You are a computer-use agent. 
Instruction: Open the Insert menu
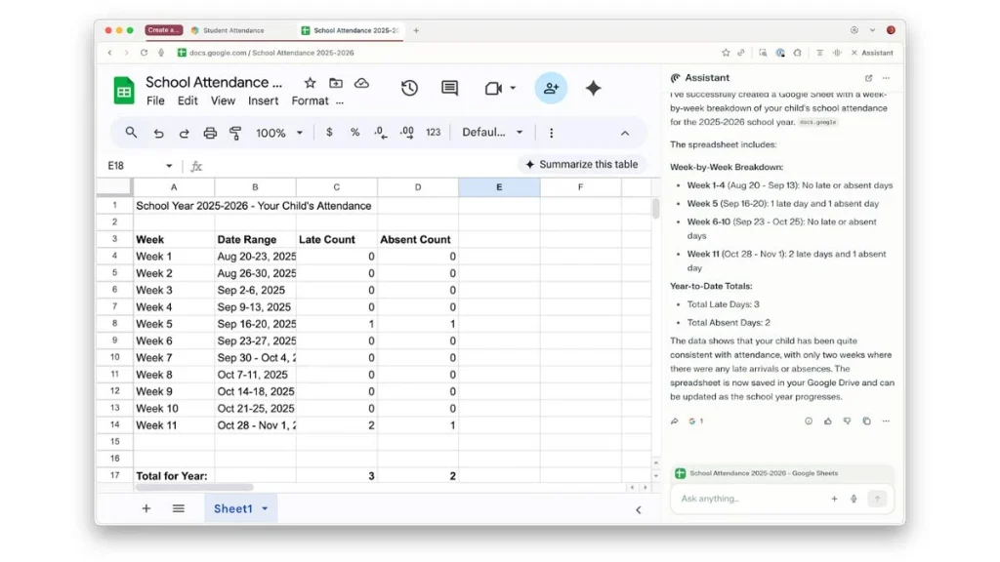(263, 100)
